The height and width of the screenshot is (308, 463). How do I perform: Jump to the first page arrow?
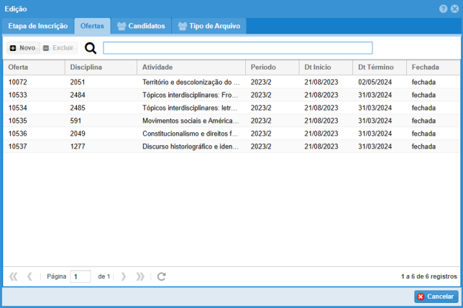13,276
